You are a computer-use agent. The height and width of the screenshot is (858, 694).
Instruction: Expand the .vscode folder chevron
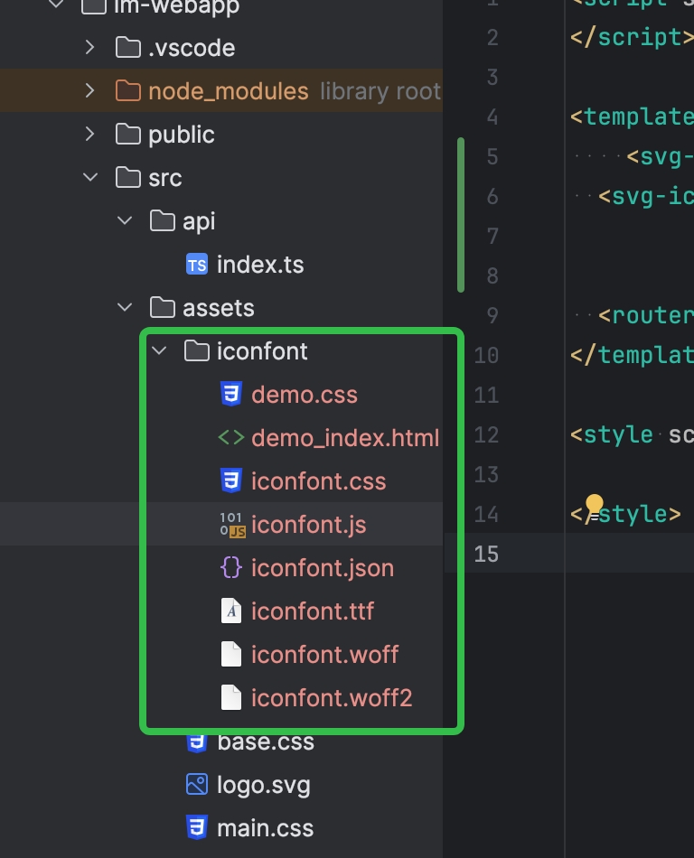coord(90,48)
